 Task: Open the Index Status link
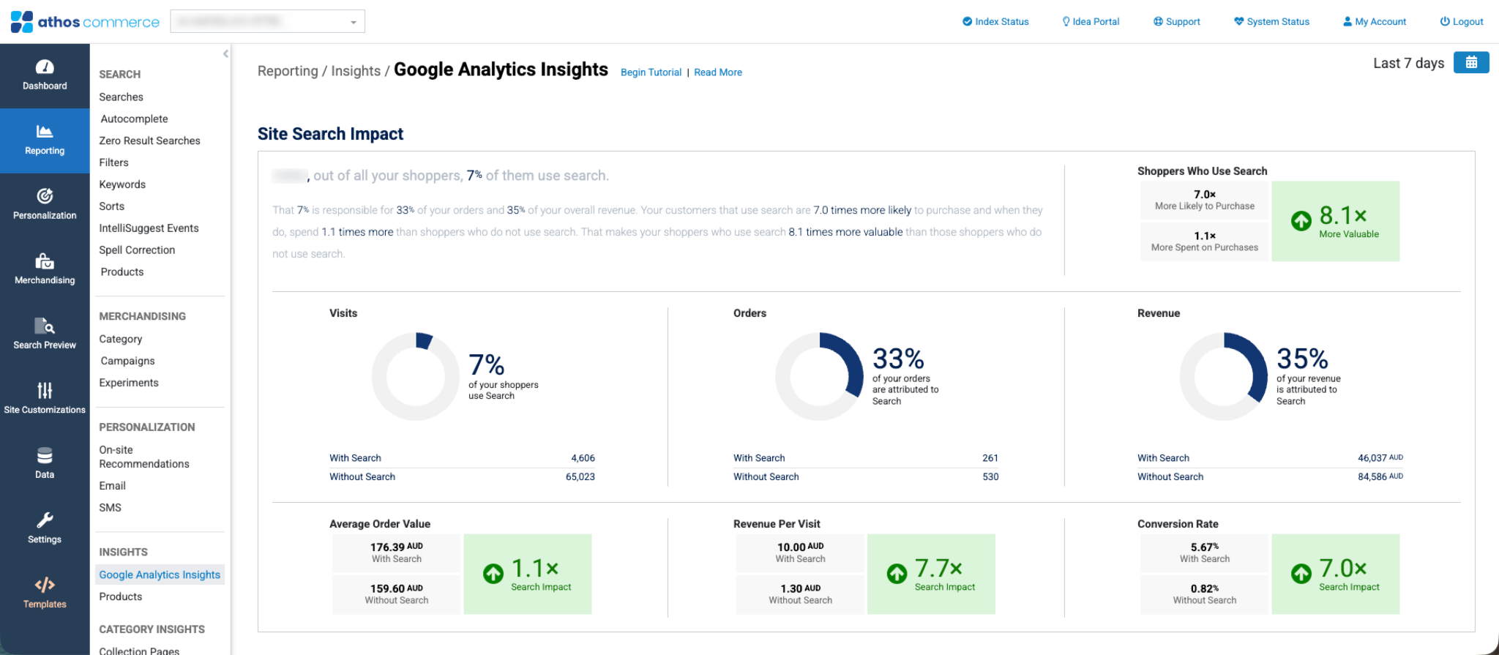pos(995,22)
